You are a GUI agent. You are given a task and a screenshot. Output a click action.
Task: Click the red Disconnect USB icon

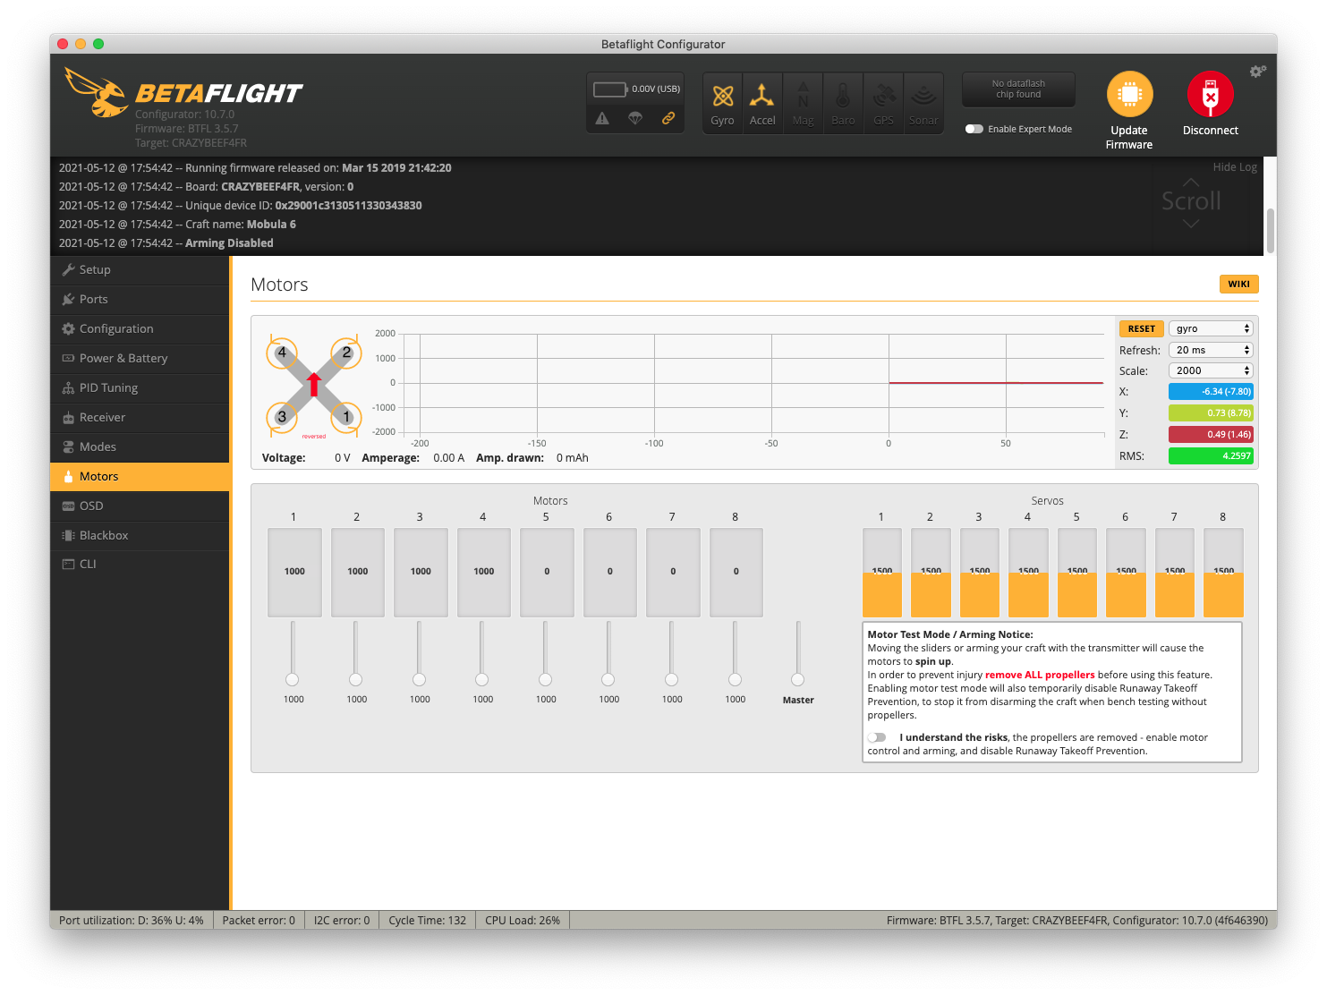point(1211,94)
